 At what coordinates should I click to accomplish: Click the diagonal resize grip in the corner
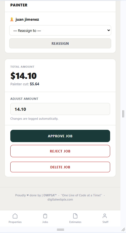[x=123, y=229]
